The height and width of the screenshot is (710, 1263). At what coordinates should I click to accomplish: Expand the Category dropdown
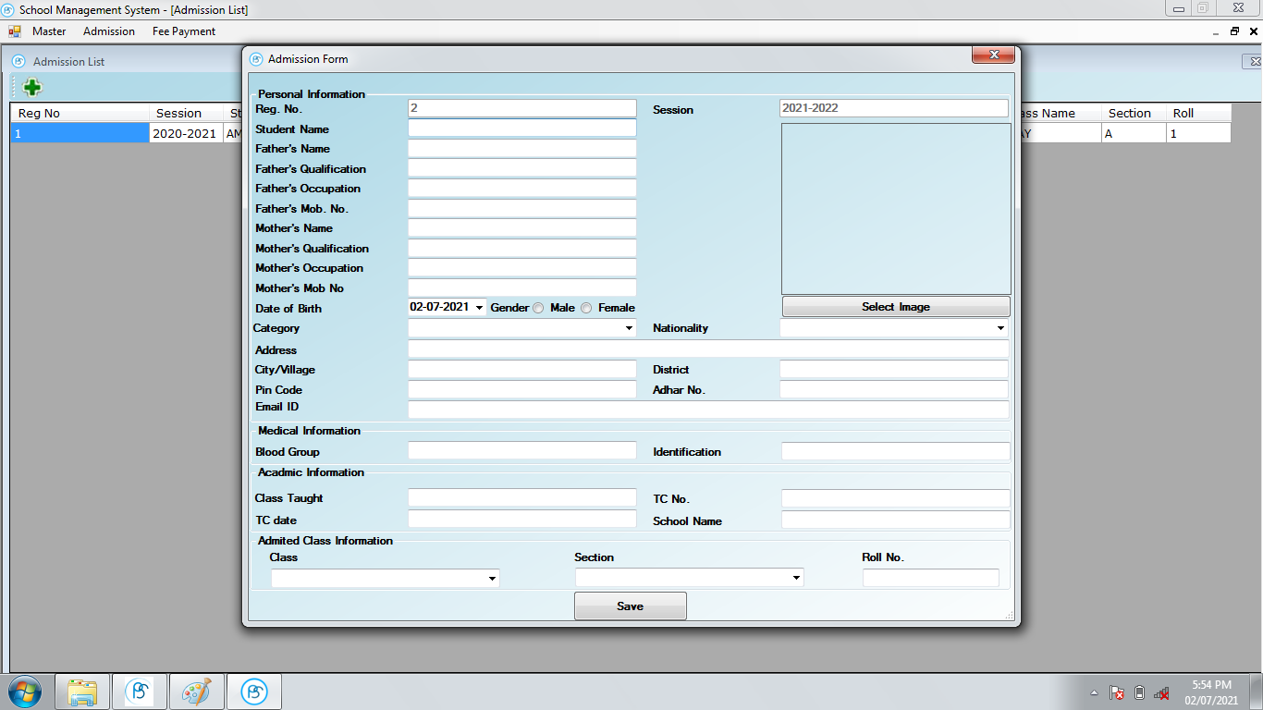tap(629, 328)
